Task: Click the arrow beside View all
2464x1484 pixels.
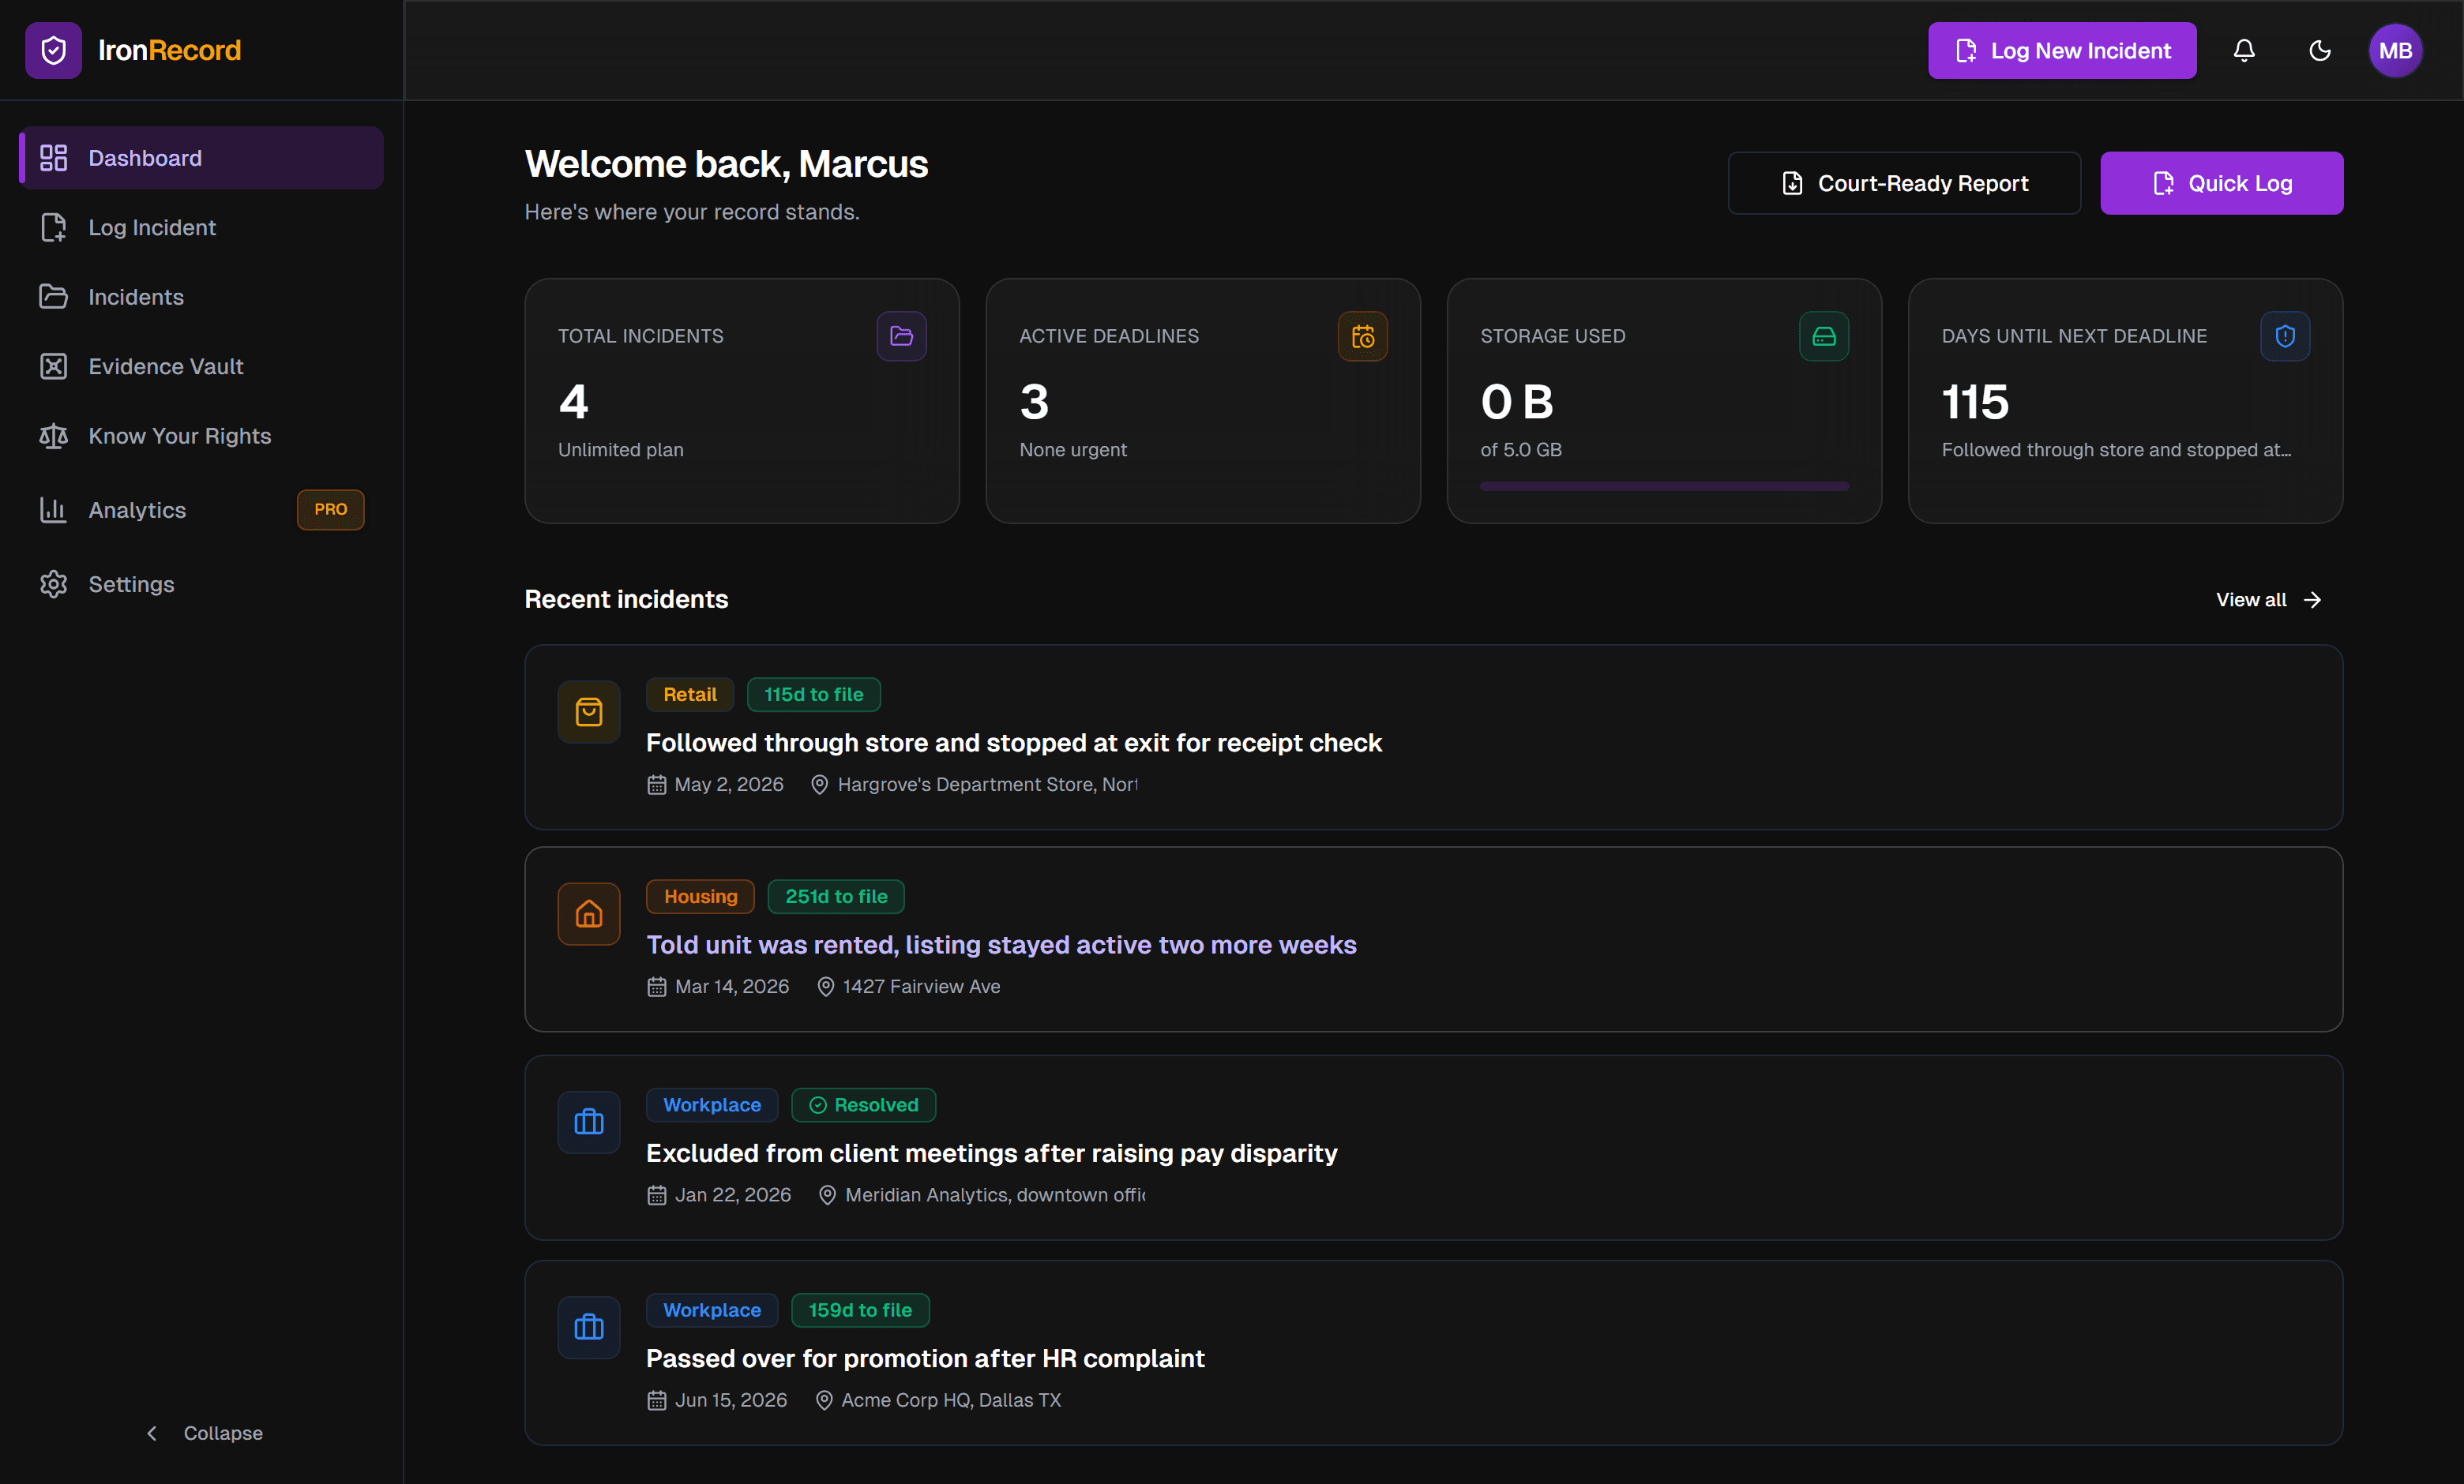Action: click(x=2312, y=600)
